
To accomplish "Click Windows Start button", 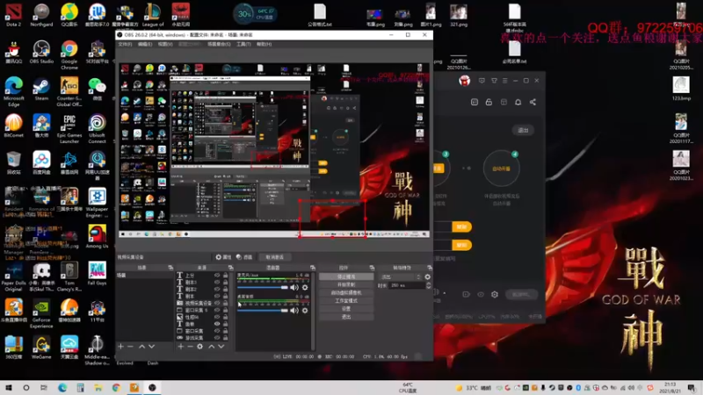I will point(9,388).
